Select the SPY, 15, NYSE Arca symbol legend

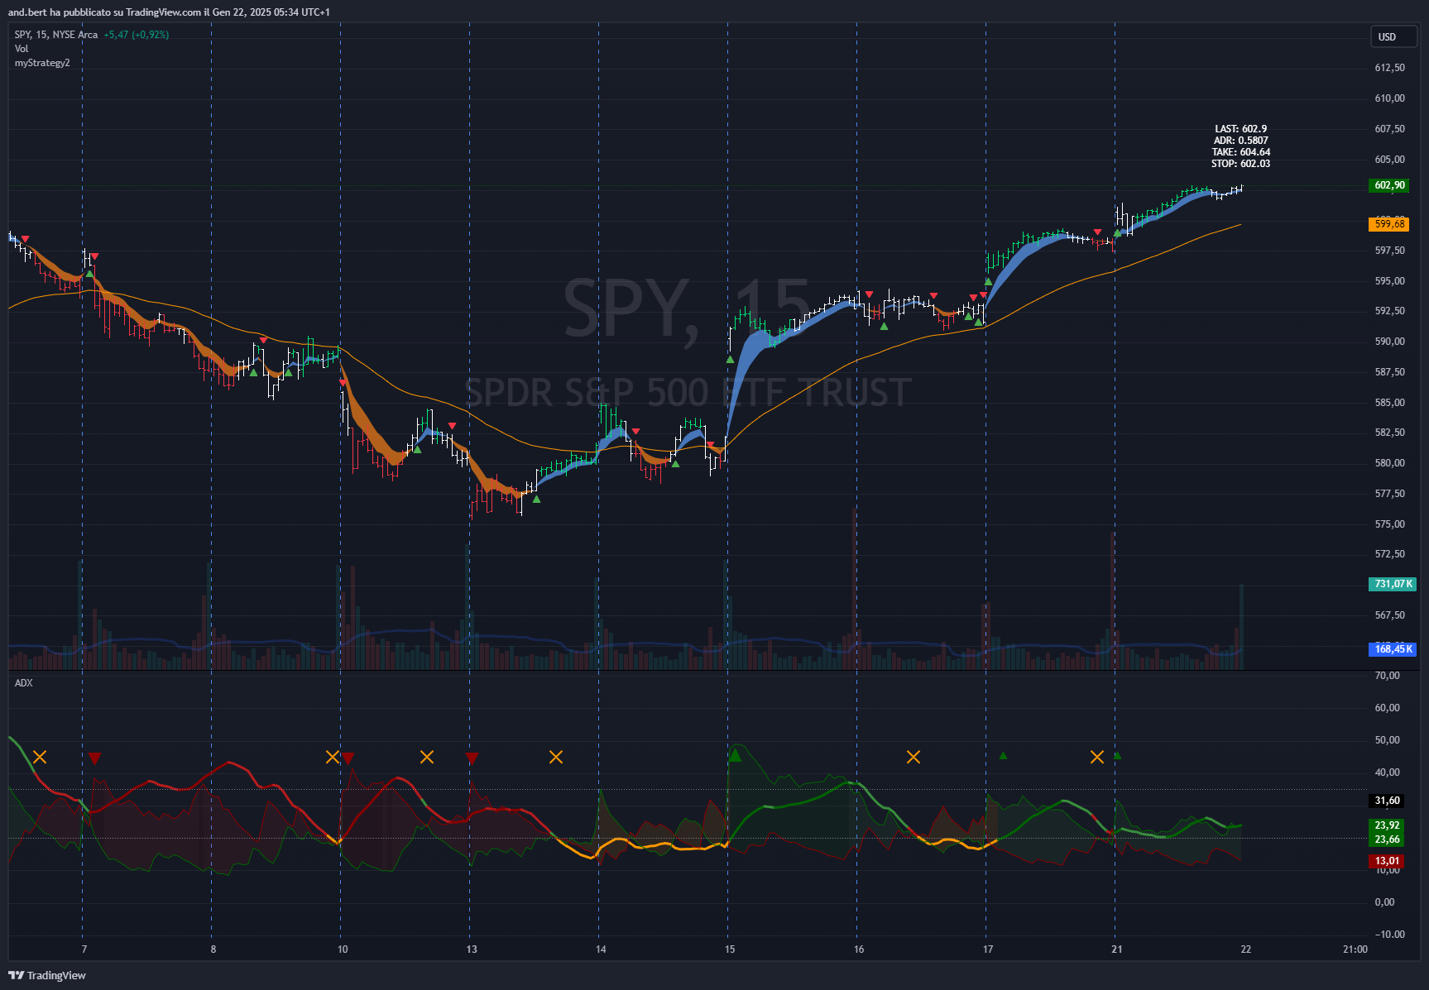click(x=56, y=35)
